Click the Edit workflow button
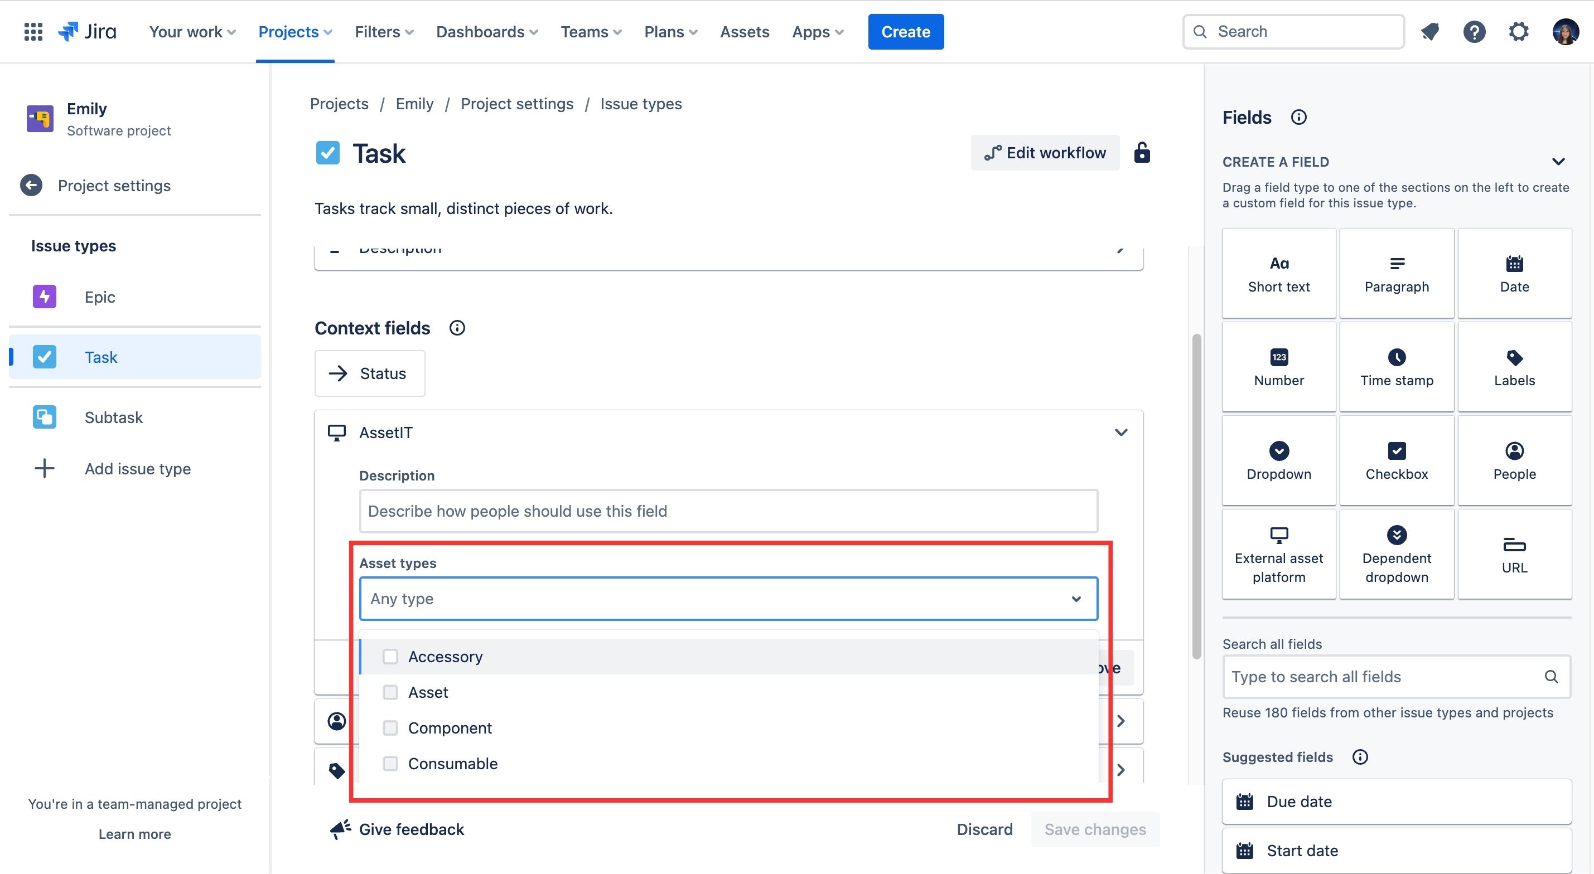 (1045, 153)
